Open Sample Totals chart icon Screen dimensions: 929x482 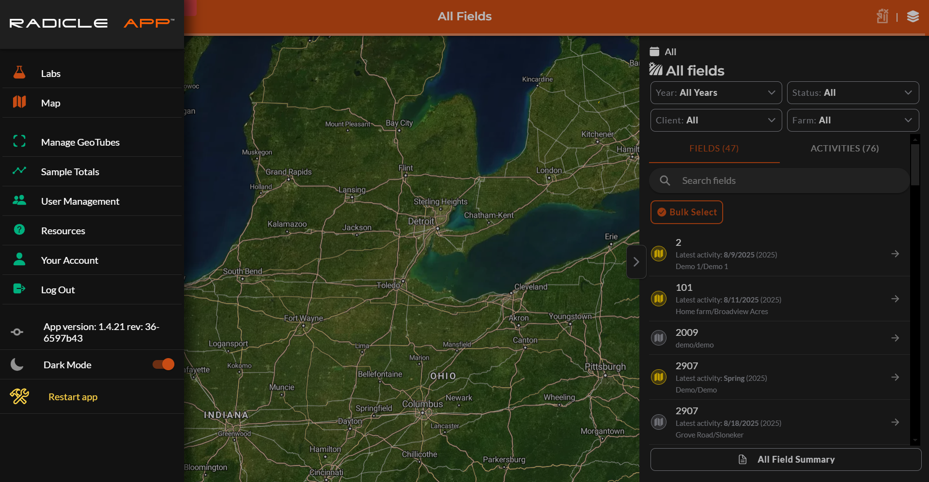[19, 170]
